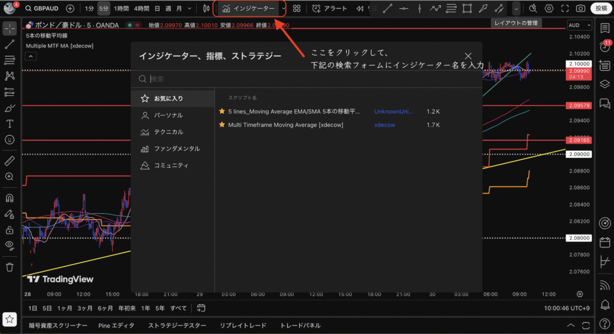Select パーソナル category
This screenshot has height=334, width=614.
coord(173,116)
